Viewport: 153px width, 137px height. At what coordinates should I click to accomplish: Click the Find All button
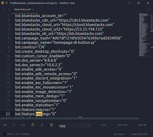point(142,125)
